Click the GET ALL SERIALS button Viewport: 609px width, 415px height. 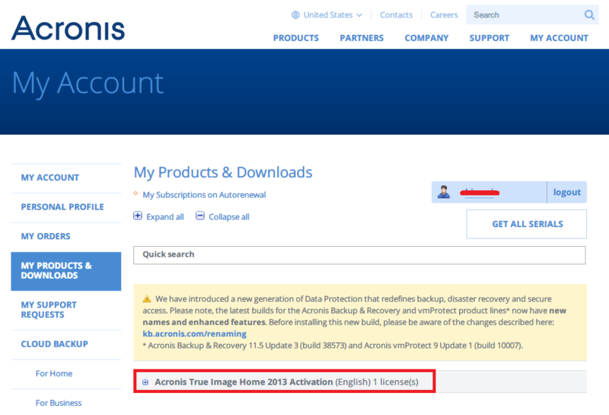[x=527, y=224]
